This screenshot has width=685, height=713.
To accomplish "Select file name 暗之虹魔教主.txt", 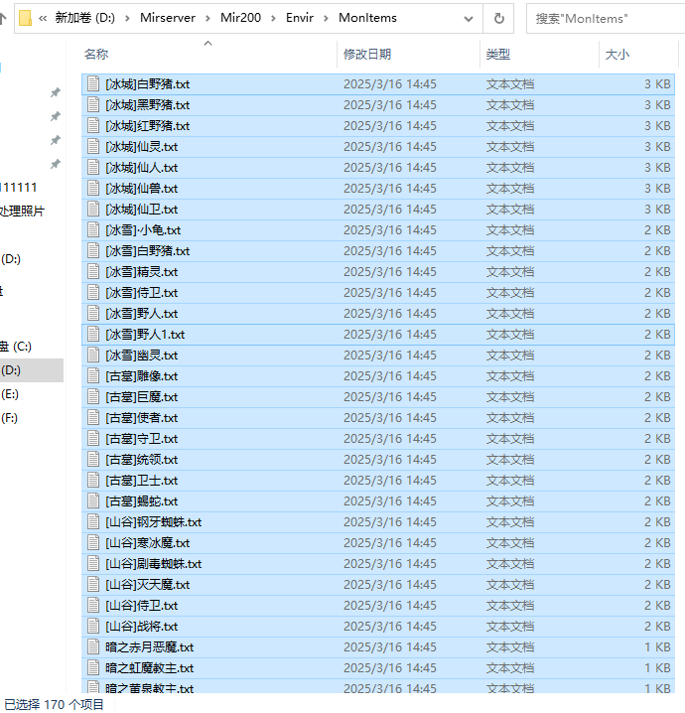I will [150, 668].
